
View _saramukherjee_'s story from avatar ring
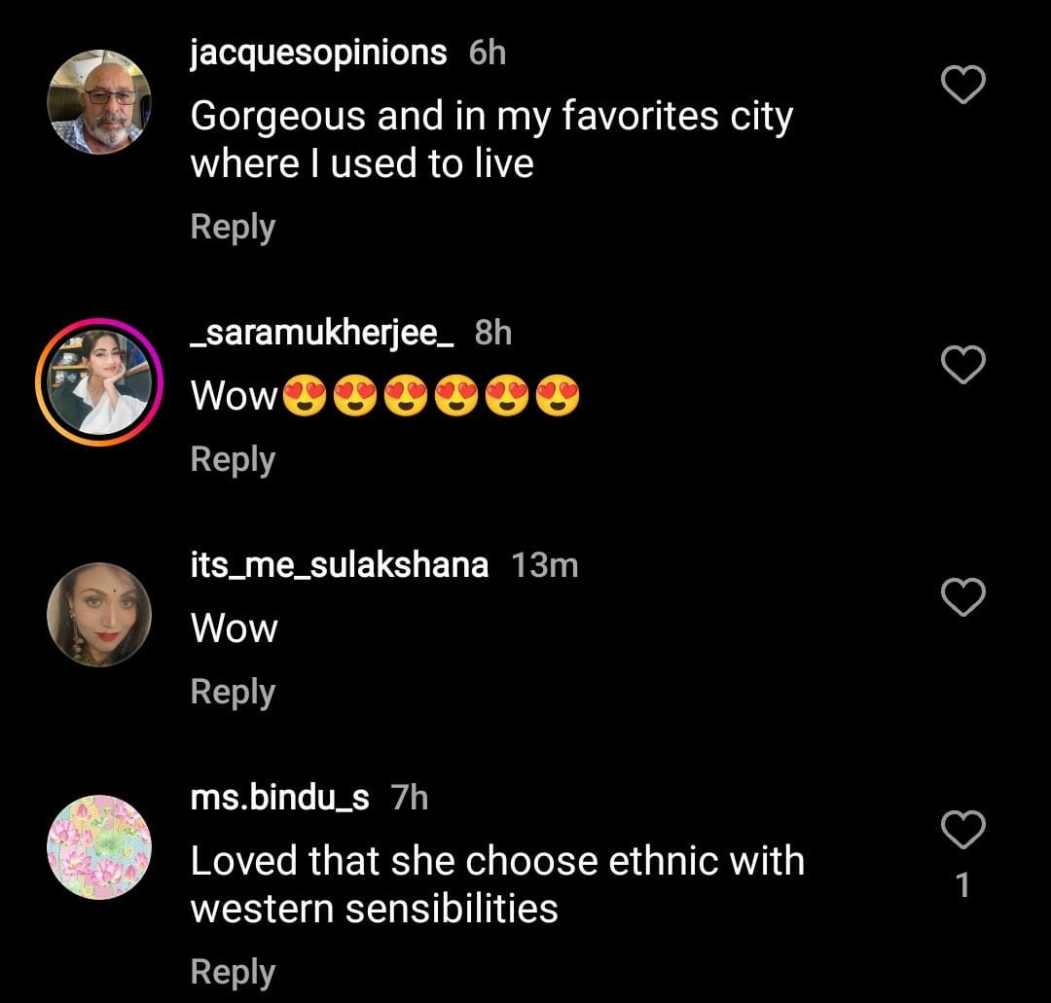[99, 381]
